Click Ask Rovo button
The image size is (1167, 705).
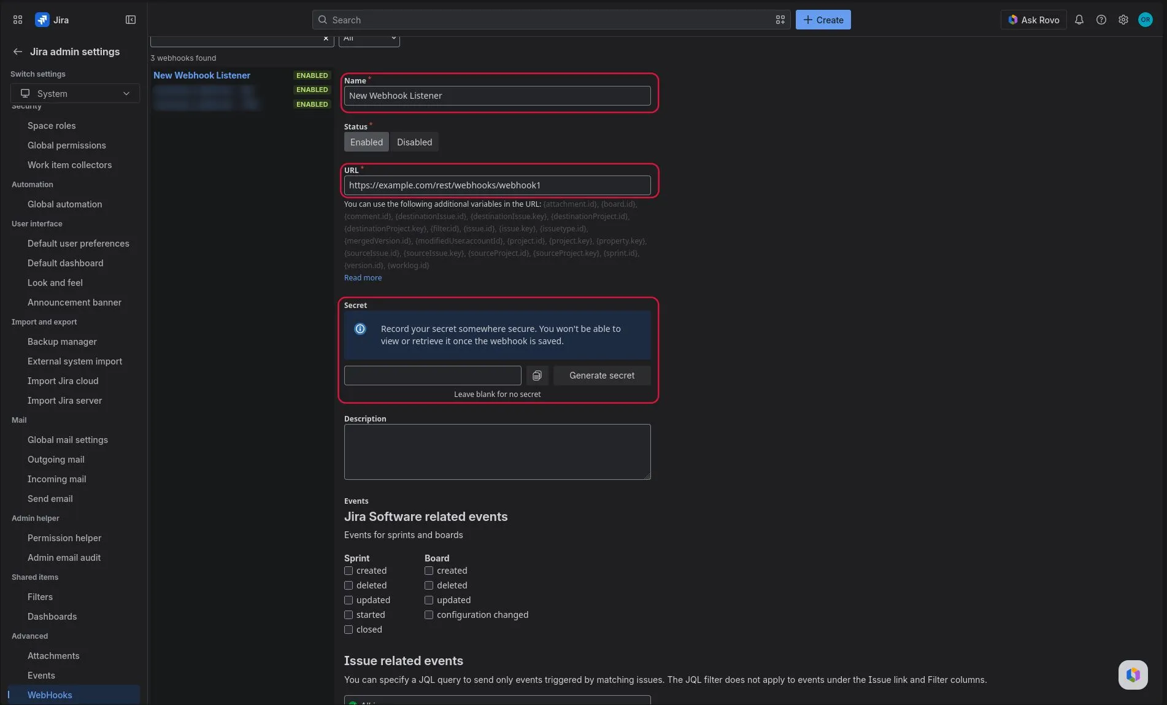pyautogui.click(x=1034, y=20)
